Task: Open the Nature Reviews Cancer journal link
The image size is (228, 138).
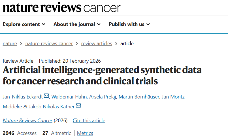Action: [27, 121]
